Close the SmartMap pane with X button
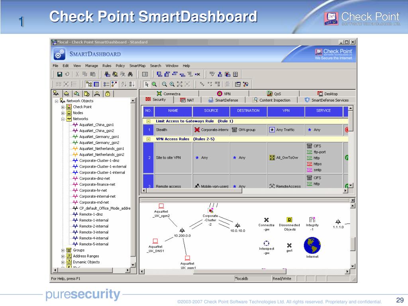This screenshot has height=306, width=408. (x=353, y=200)
